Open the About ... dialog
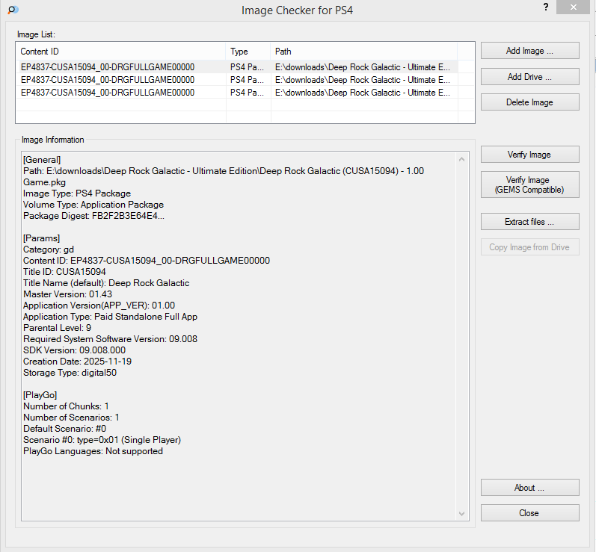The image size is (596, 552). pyautogui.click(x=529, y=488)
